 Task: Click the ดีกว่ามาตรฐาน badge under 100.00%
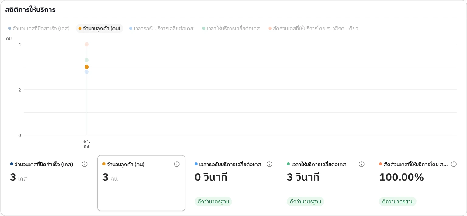tap(398, 201)
